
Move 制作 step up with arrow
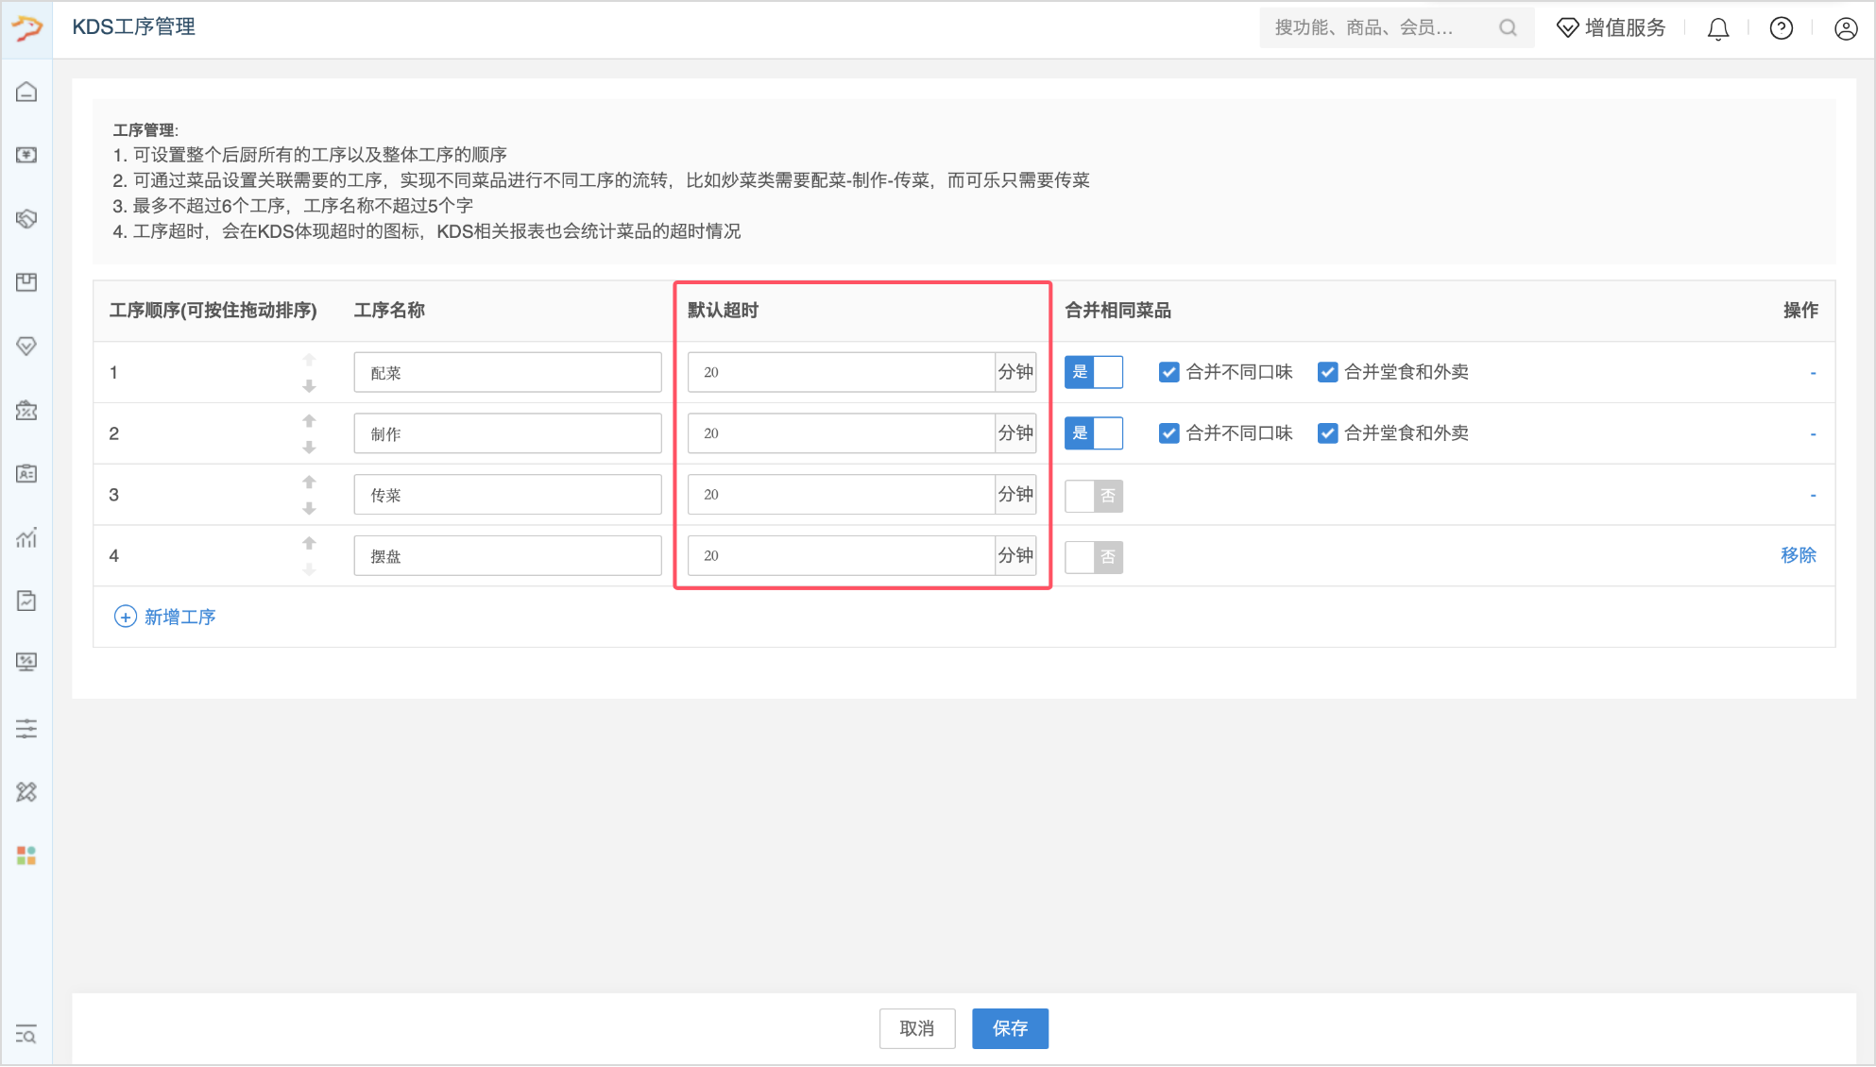tap(309, 421)
